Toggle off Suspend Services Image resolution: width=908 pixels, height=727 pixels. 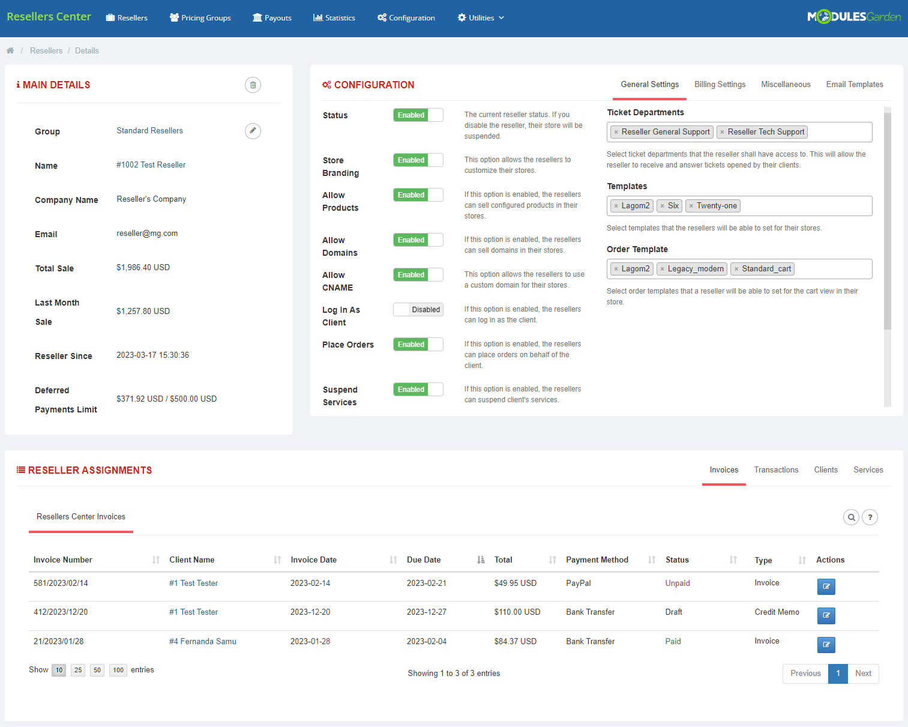point(418,389)
